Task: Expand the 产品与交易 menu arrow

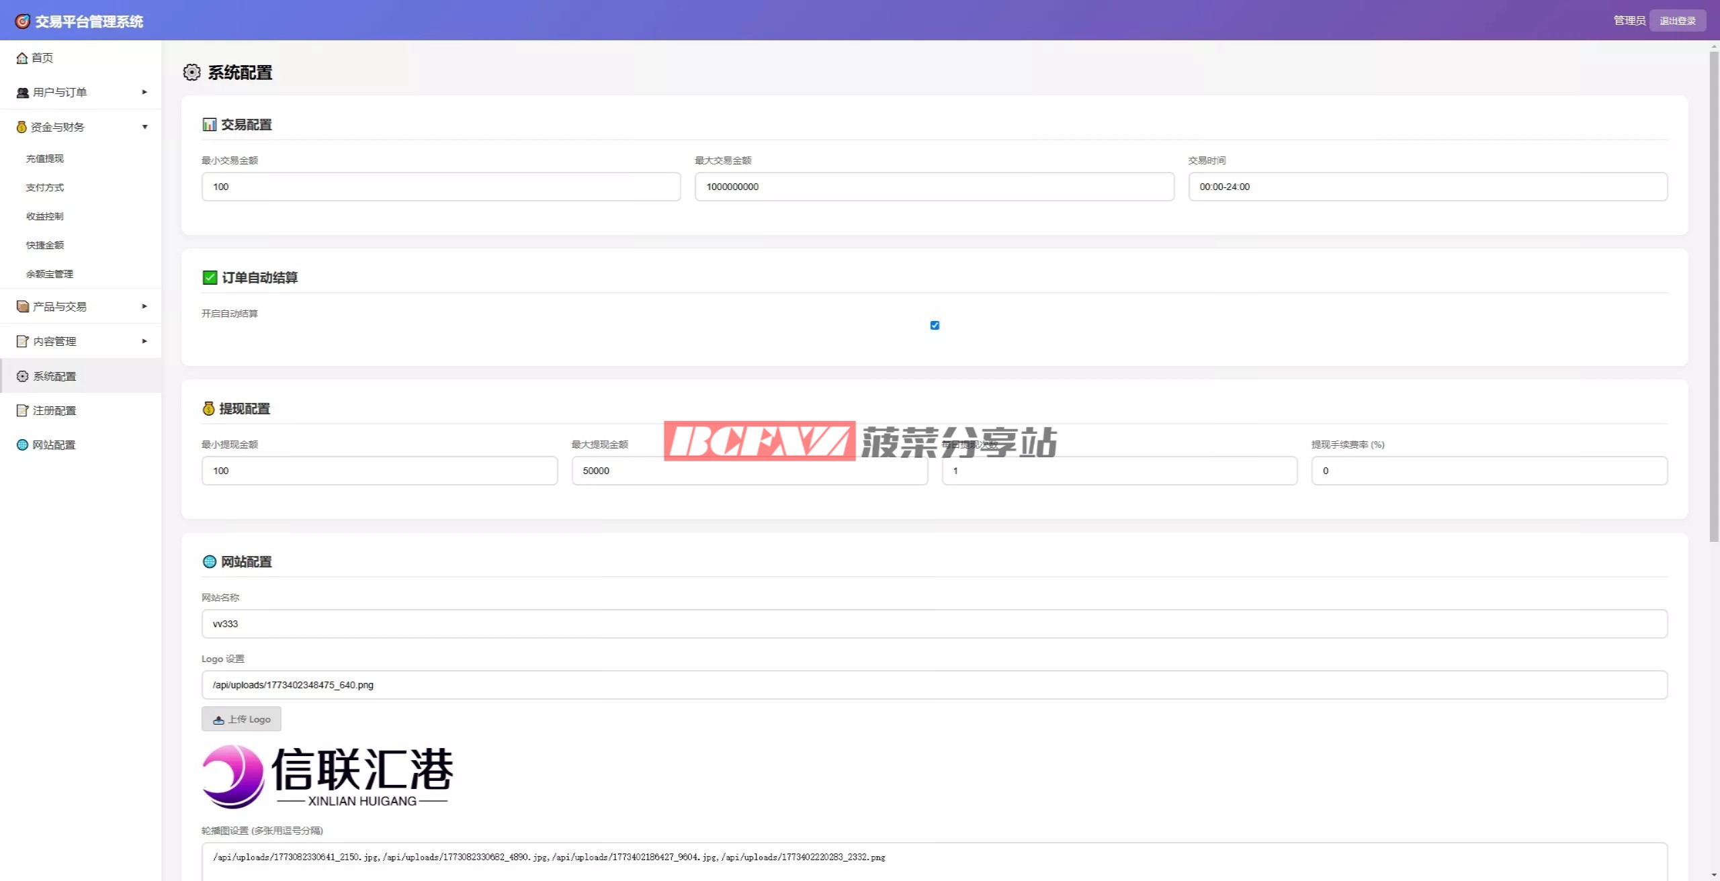Action: (x=144, y=306)
